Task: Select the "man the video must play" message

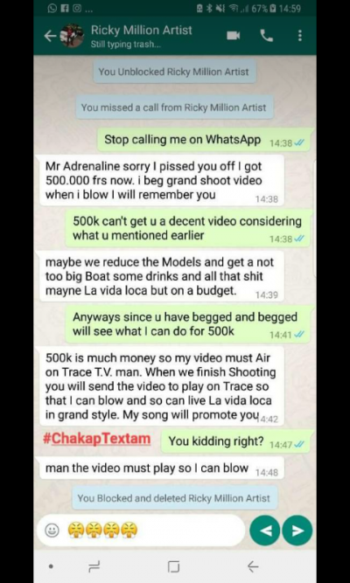Action: click(x=162, y=468)
